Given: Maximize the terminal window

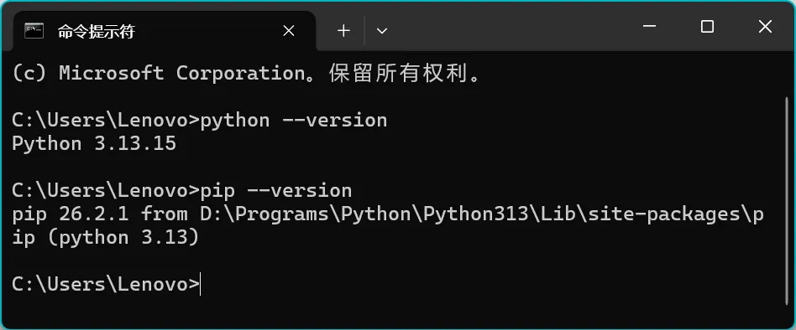Looking at the screenshot, I should point(707,26).
